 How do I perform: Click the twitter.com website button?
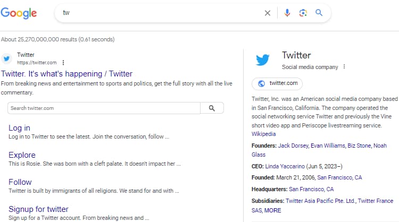point(277,83)
